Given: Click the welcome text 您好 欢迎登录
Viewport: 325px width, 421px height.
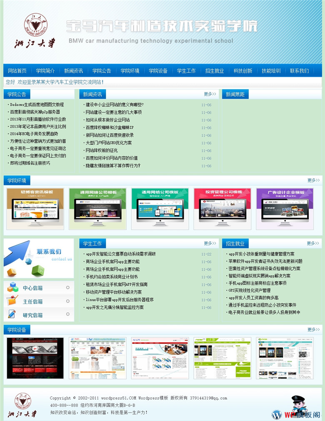Looking at the screenshot, I should (55, 82).
